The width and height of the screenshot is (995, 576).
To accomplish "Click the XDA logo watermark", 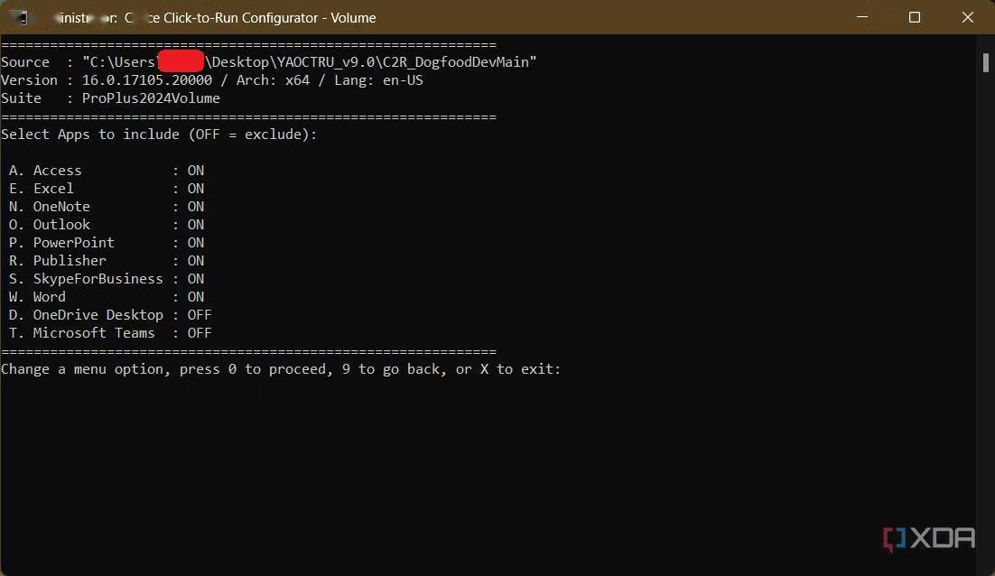I will click(x=929, y=539).
